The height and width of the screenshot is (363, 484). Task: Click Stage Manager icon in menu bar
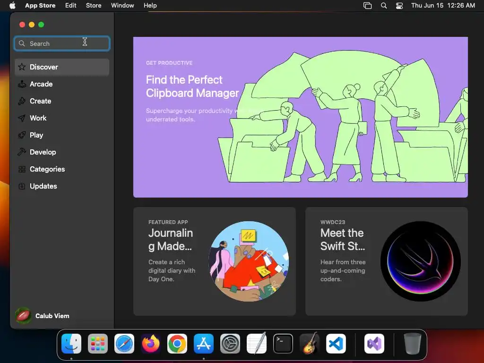click(367, 6)
